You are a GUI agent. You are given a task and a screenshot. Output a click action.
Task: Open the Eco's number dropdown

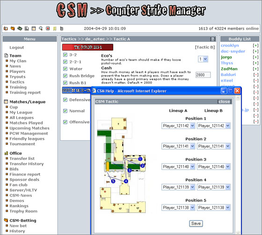coord(203,59)
